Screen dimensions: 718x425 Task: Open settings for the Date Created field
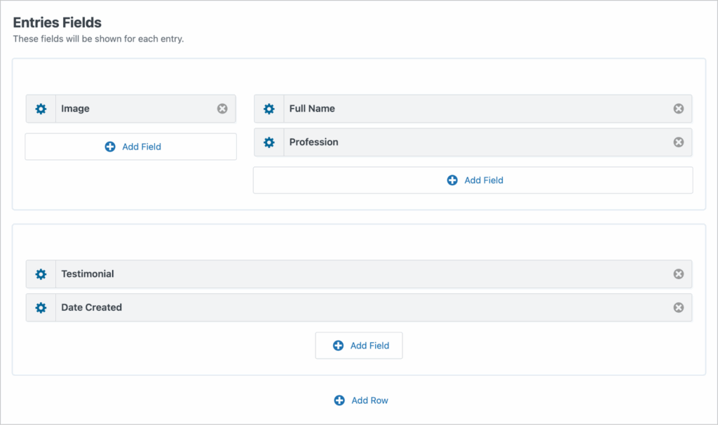coord(41,308)
